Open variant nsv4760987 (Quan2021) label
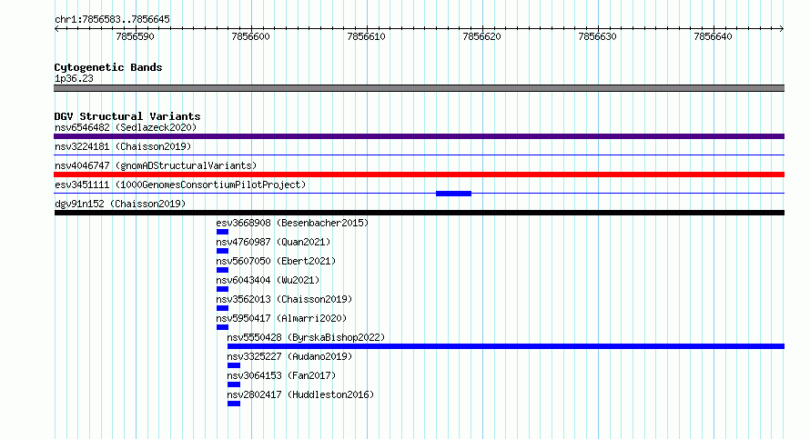Viewport: 810px width, 439px height. [x=273, y=242]
